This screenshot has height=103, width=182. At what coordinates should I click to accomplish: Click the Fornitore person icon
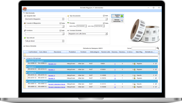click(25, 31)
